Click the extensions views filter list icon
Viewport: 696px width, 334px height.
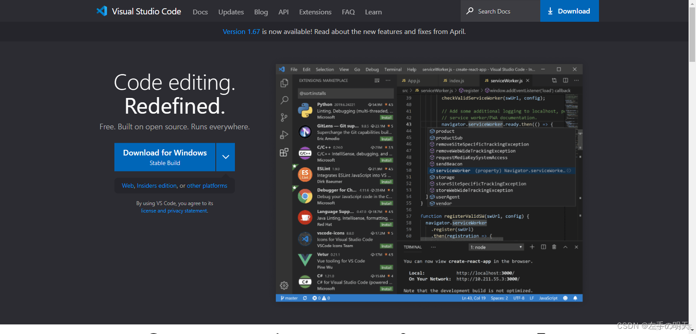(x=377, y=81)
